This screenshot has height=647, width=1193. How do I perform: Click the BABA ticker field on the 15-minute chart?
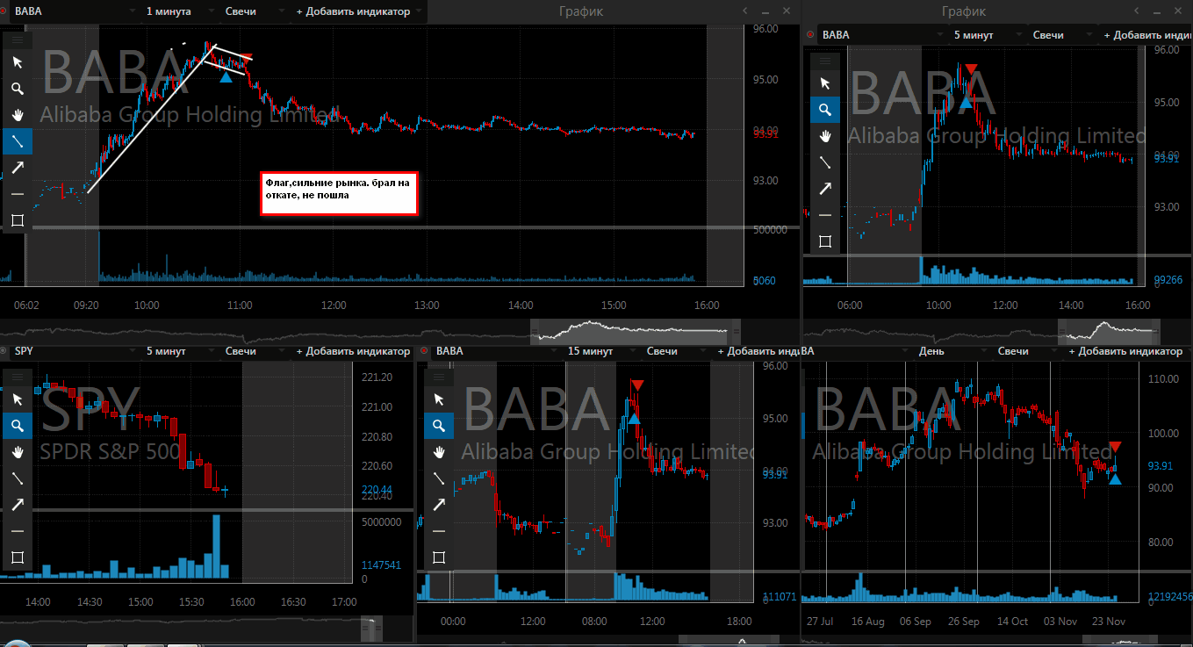497,351
